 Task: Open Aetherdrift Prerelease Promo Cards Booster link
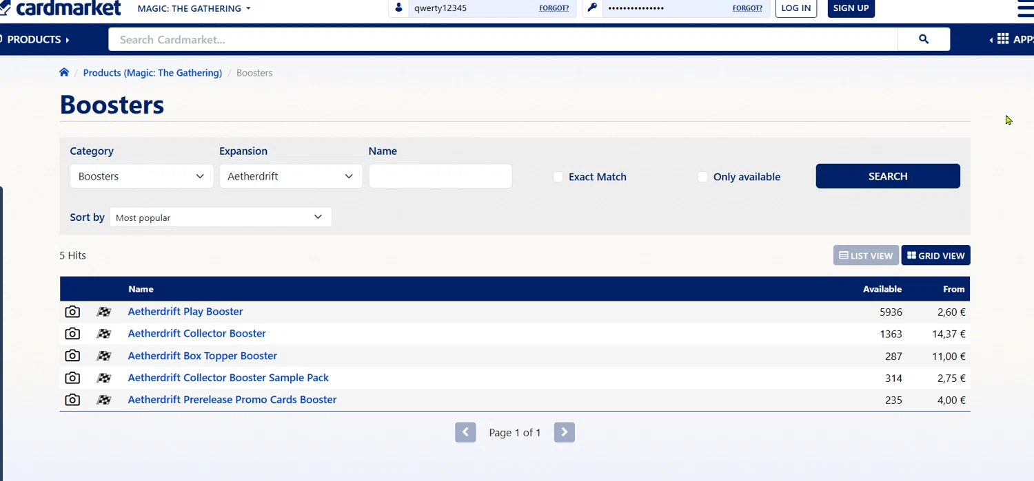(232, 400)
